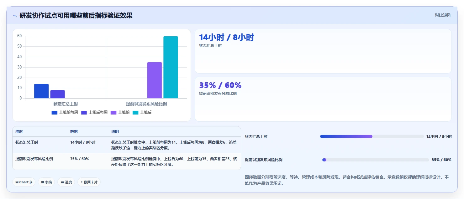Click 14小时 / 8小时 value right of progress bar
Image resolution: width=464 pixels, height=199 pixels.
point(439,137)
